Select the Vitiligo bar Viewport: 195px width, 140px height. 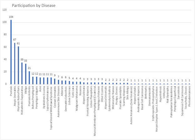26,74
